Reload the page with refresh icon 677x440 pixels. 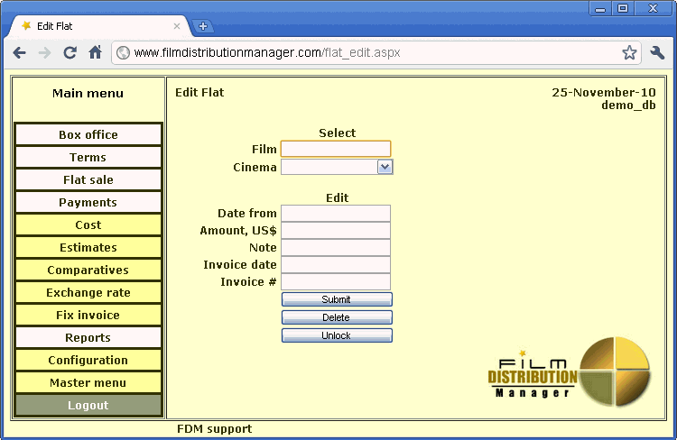(70, 52)
